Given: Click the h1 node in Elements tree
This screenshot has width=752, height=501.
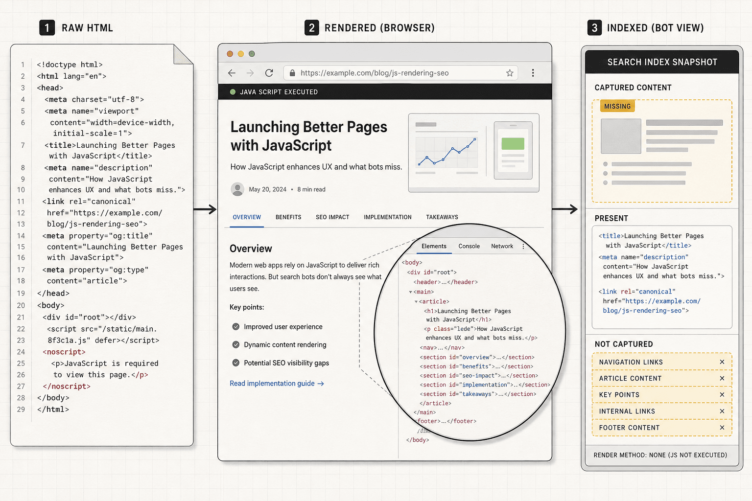Looking at the screenshot, I should pyautogui.click(x=468, y=315).
